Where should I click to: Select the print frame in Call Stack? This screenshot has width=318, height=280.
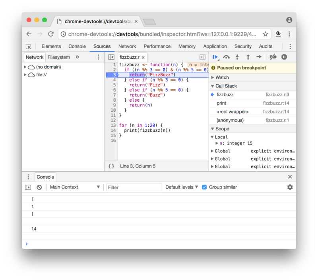click(x=221, y=103)
